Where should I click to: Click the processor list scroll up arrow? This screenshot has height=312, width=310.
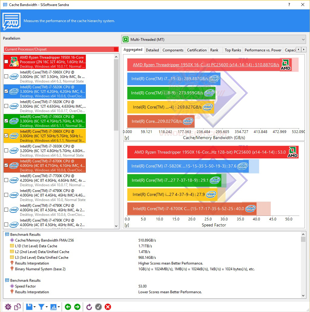click(116, 57)
